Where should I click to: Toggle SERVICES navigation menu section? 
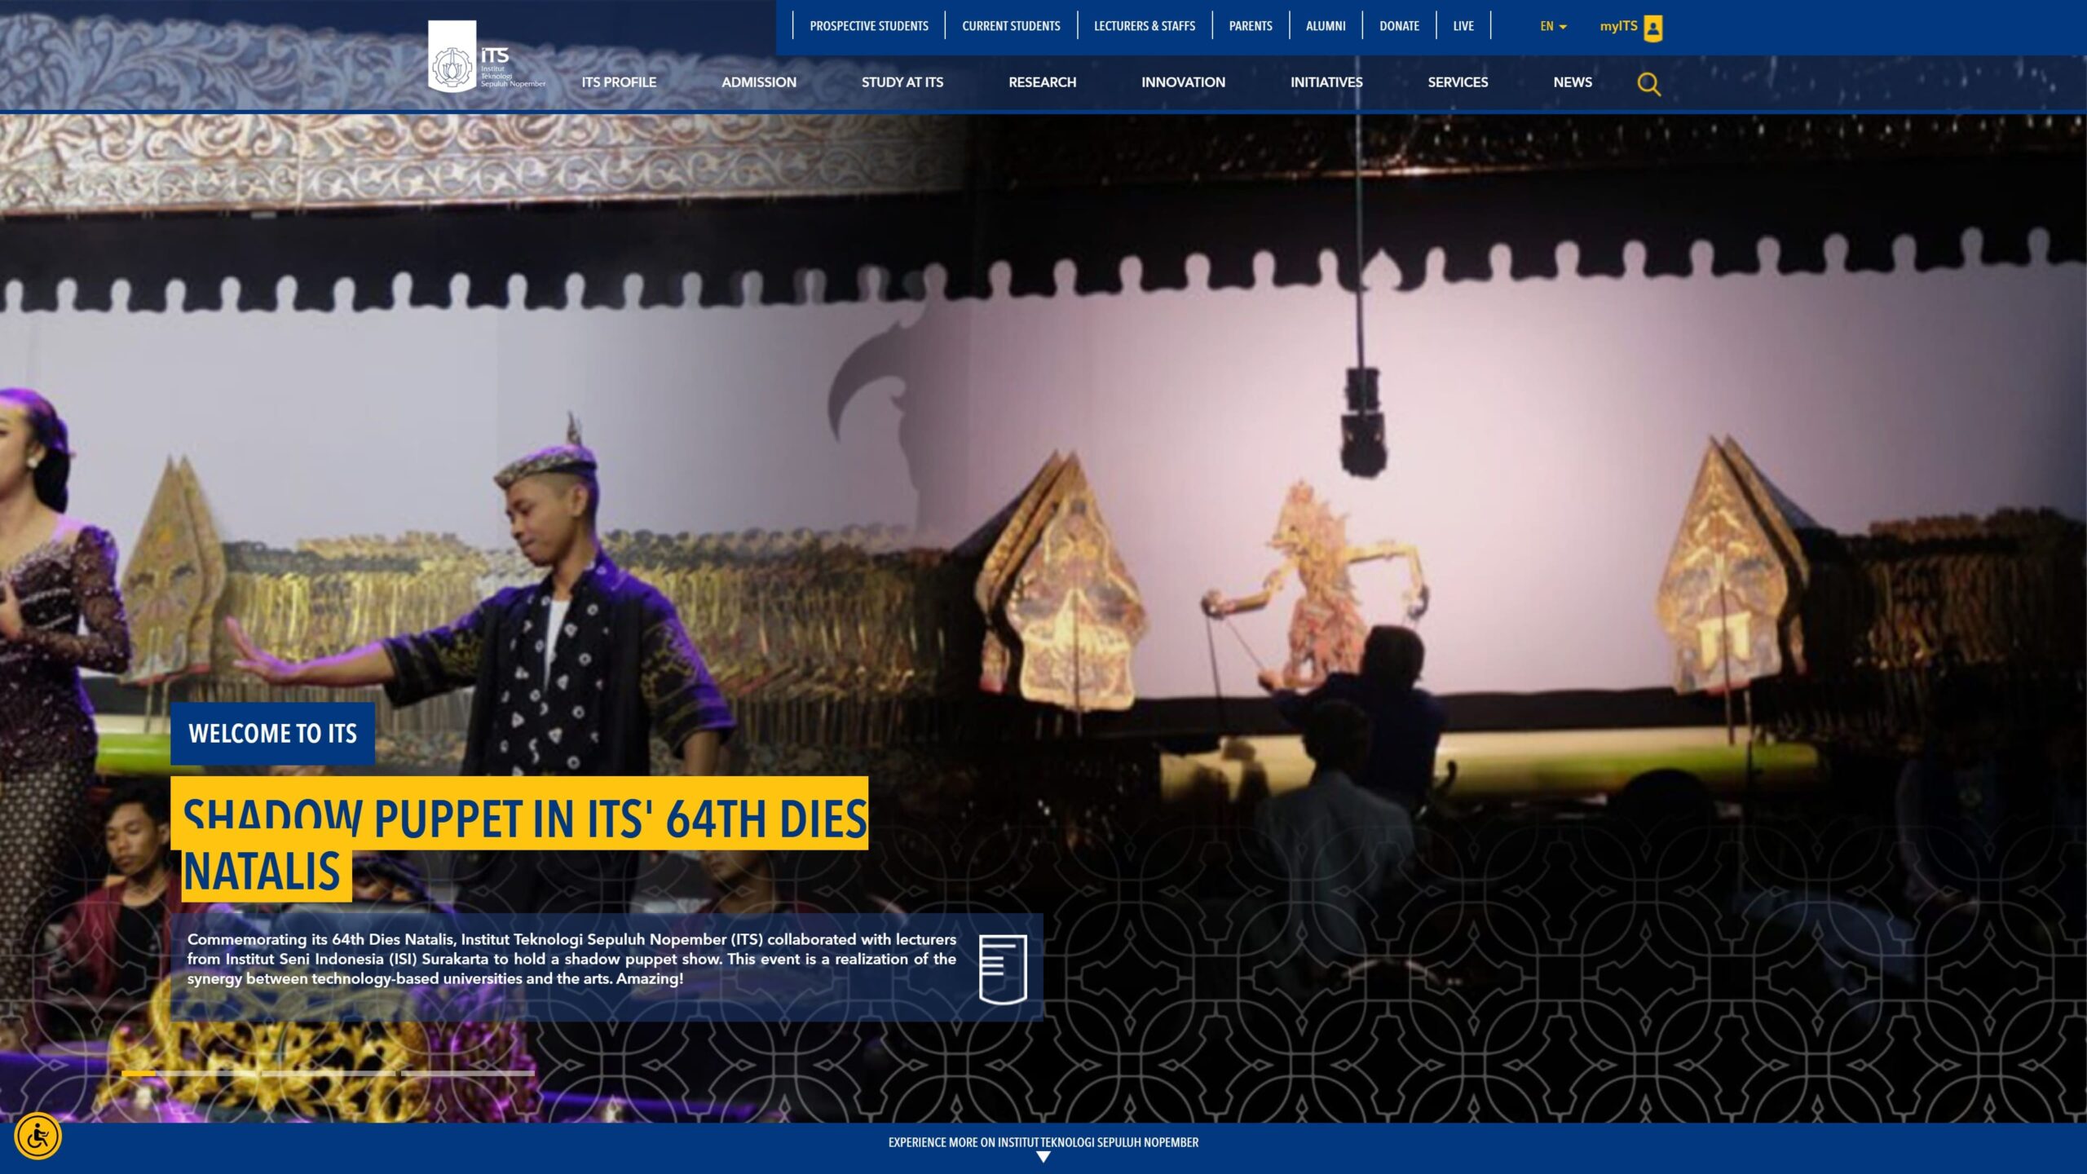point(1458,82)
